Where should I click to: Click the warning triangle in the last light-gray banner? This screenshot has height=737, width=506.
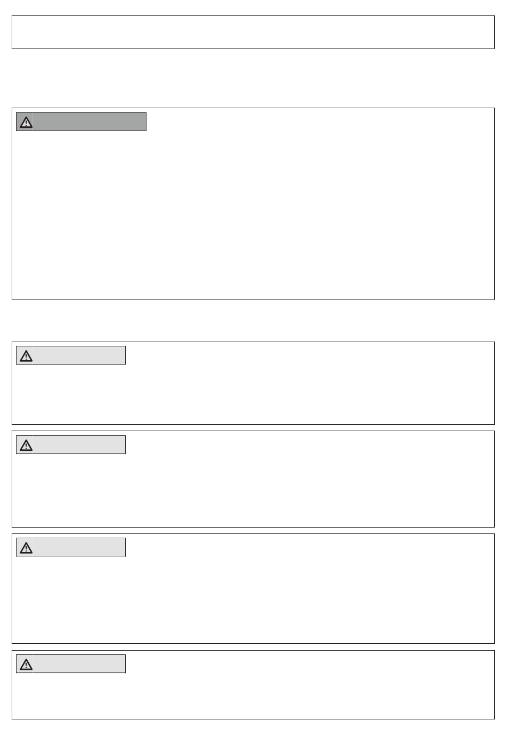click(x=26, y=664)
